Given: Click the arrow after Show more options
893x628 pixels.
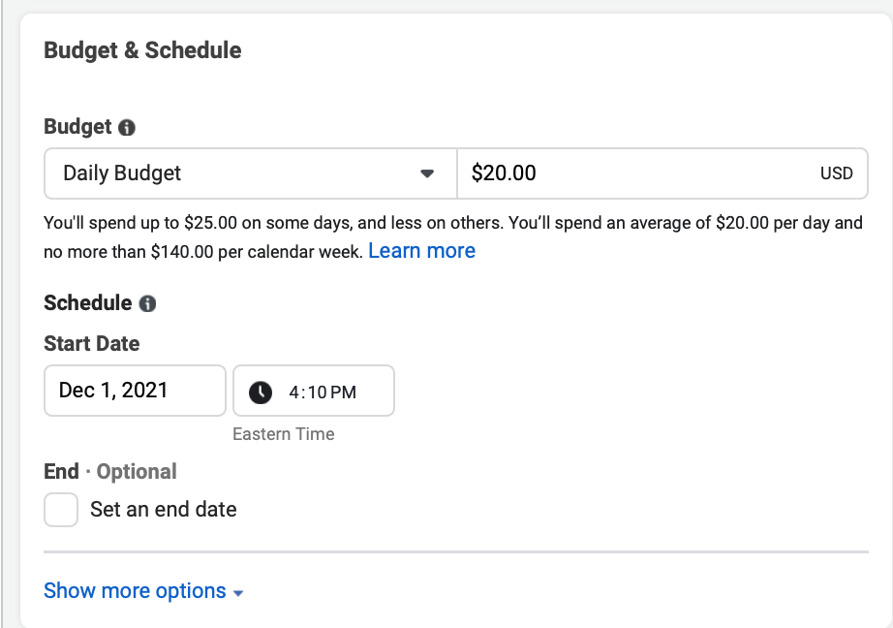Looking at the screenshot, I should pyautogui.click(x=238, y=593).
